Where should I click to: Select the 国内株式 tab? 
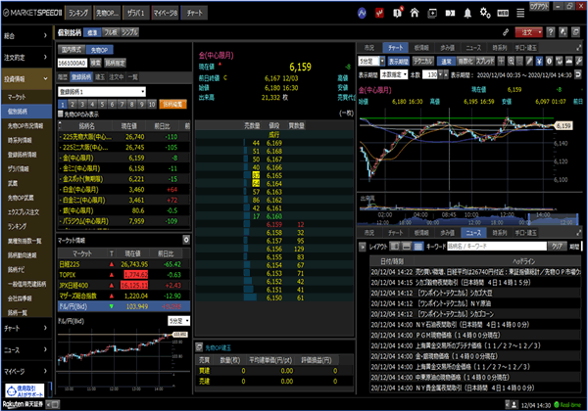[x=72, y=49]
